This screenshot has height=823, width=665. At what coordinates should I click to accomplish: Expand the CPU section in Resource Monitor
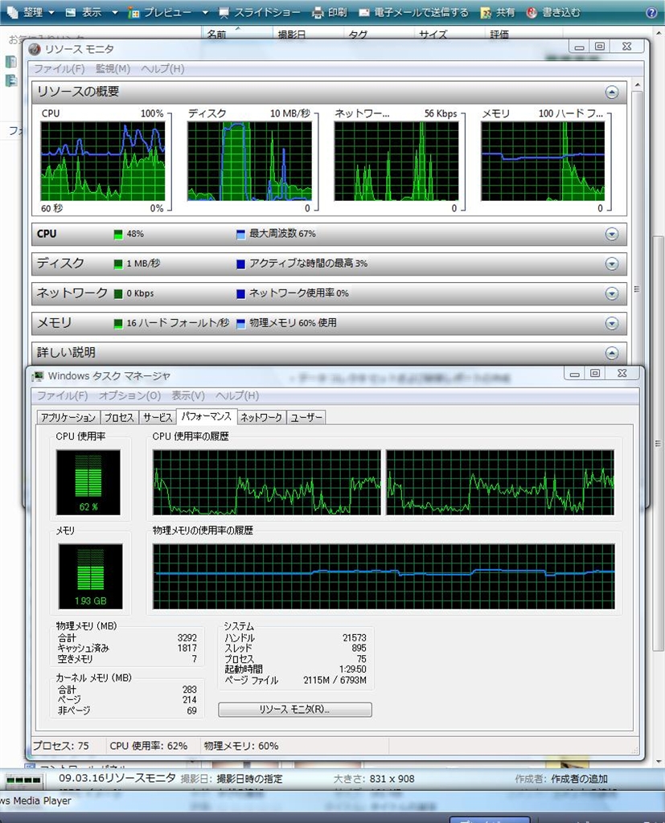[611, 234]
